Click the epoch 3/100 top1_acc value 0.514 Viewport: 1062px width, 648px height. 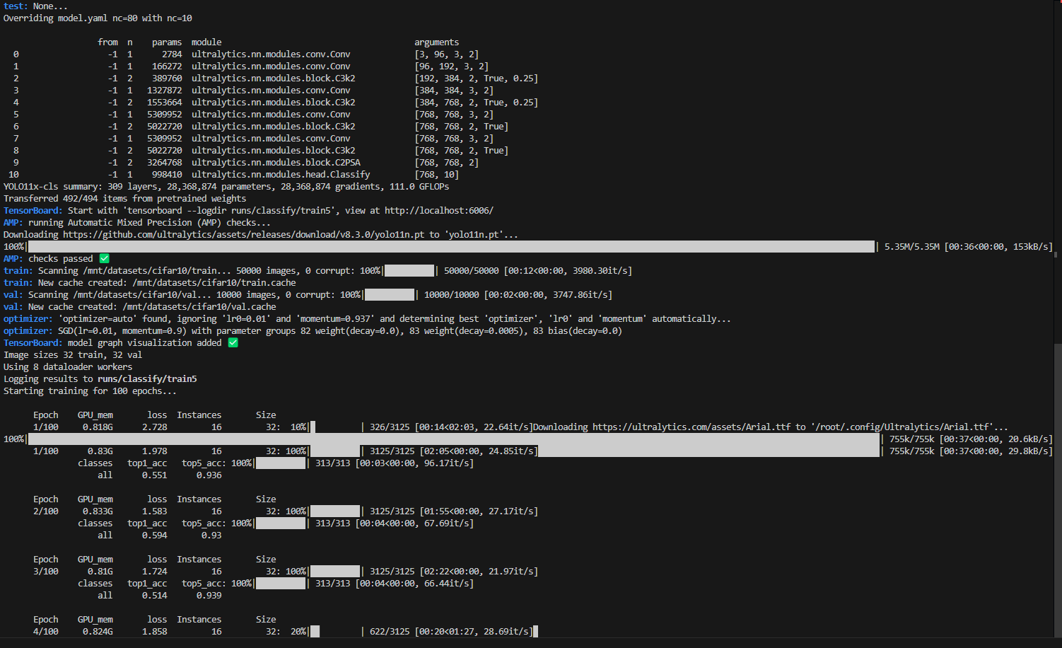tap(154, 596)
